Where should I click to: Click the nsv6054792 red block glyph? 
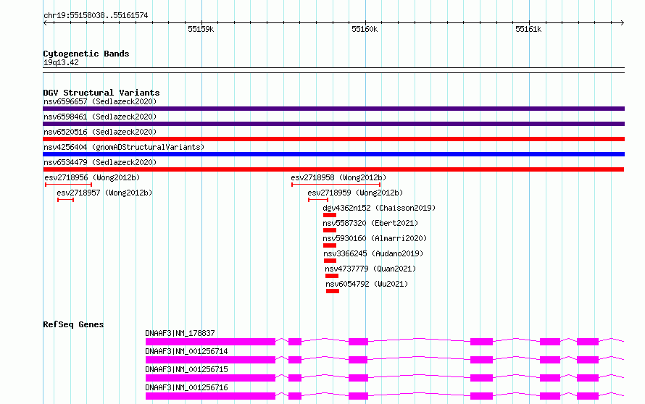(x=333, y=291)
